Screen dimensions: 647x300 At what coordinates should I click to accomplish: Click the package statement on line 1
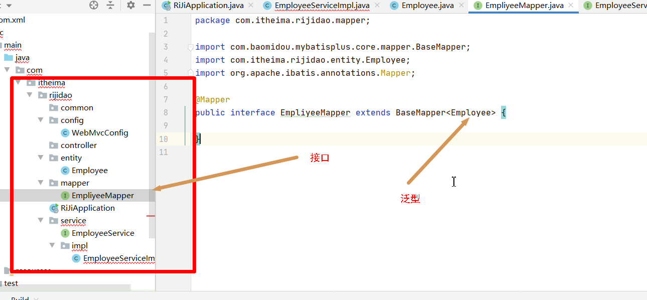[x=282, y=21]
